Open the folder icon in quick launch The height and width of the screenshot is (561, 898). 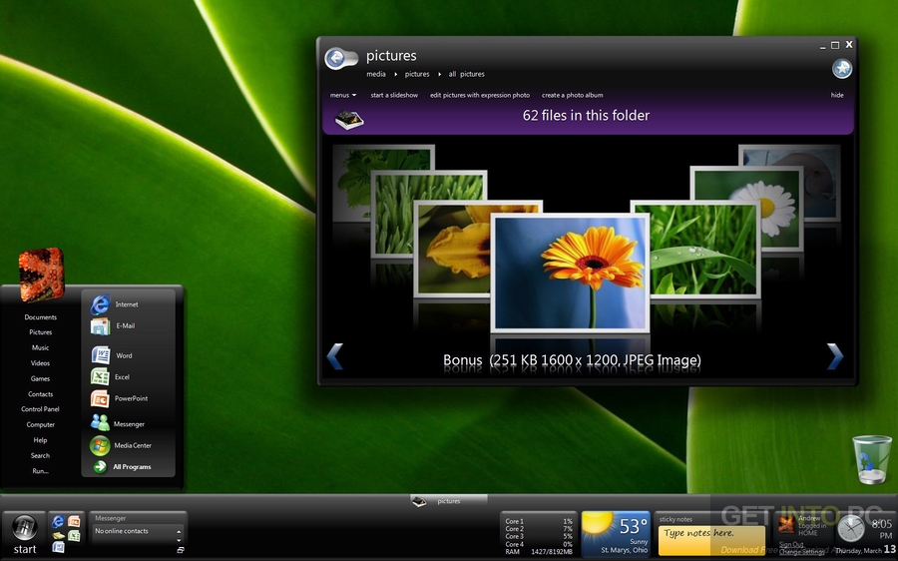click(x=58, y=535)
